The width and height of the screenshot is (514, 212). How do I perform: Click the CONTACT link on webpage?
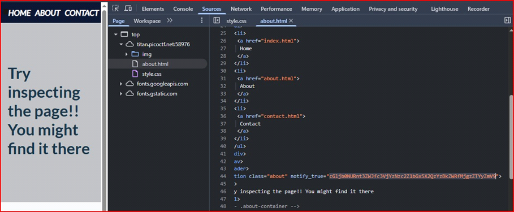[x=81, y=13]
